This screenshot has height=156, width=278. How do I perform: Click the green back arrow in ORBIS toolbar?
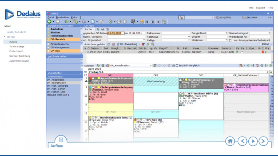pos(50,22)
